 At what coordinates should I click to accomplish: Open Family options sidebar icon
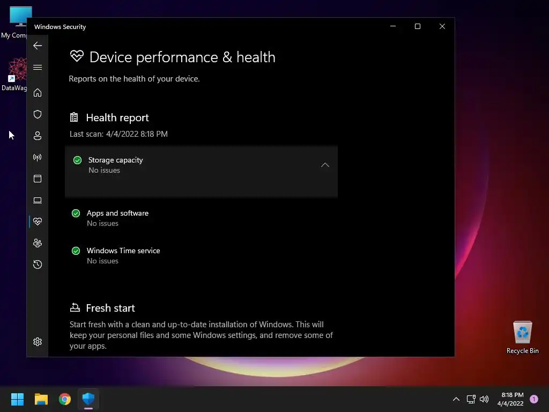tap(38, 243)
